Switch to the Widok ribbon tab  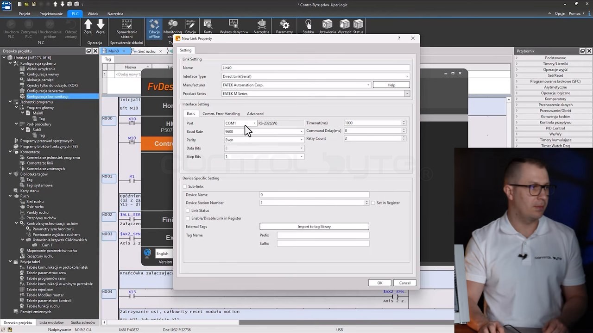93,14
